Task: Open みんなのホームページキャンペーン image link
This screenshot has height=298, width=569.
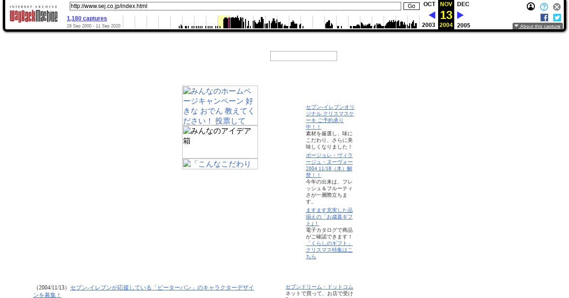Action: pyautogui.click(x=220, y=105)
